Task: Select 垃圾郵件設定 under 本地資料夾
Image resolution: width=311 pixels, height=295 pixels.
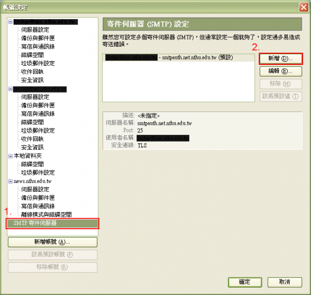Action: tap(38, 173)
